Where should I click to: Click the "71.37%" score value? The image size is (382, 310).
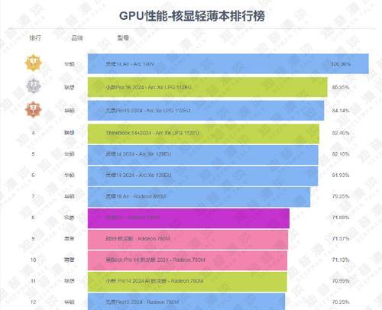coord(341,238)
